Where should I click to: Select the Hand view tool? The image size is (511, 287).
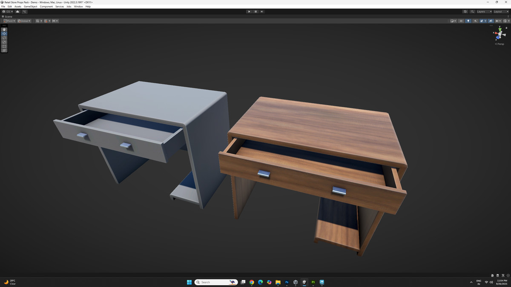pos(4,29)
